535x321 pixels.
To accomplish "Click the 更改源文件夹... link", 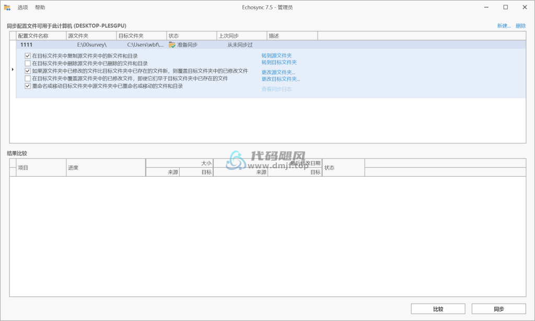I will click(278, 72).
